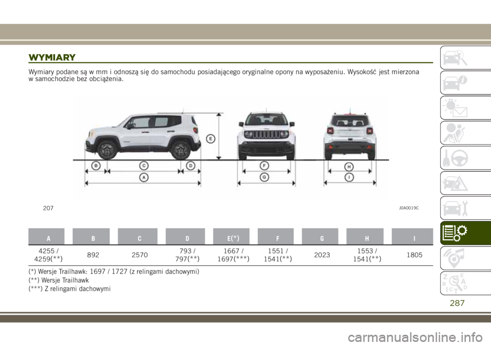Viewport: 491px width, 346px height.
Task: Click column header A in the table
Action: click(47, 237)
